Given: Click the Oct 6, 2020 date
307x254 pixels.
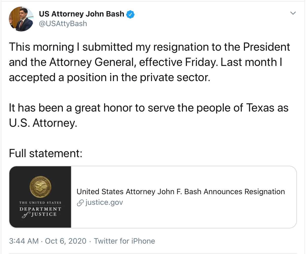Looking at the screenshot, I should 66,241.
